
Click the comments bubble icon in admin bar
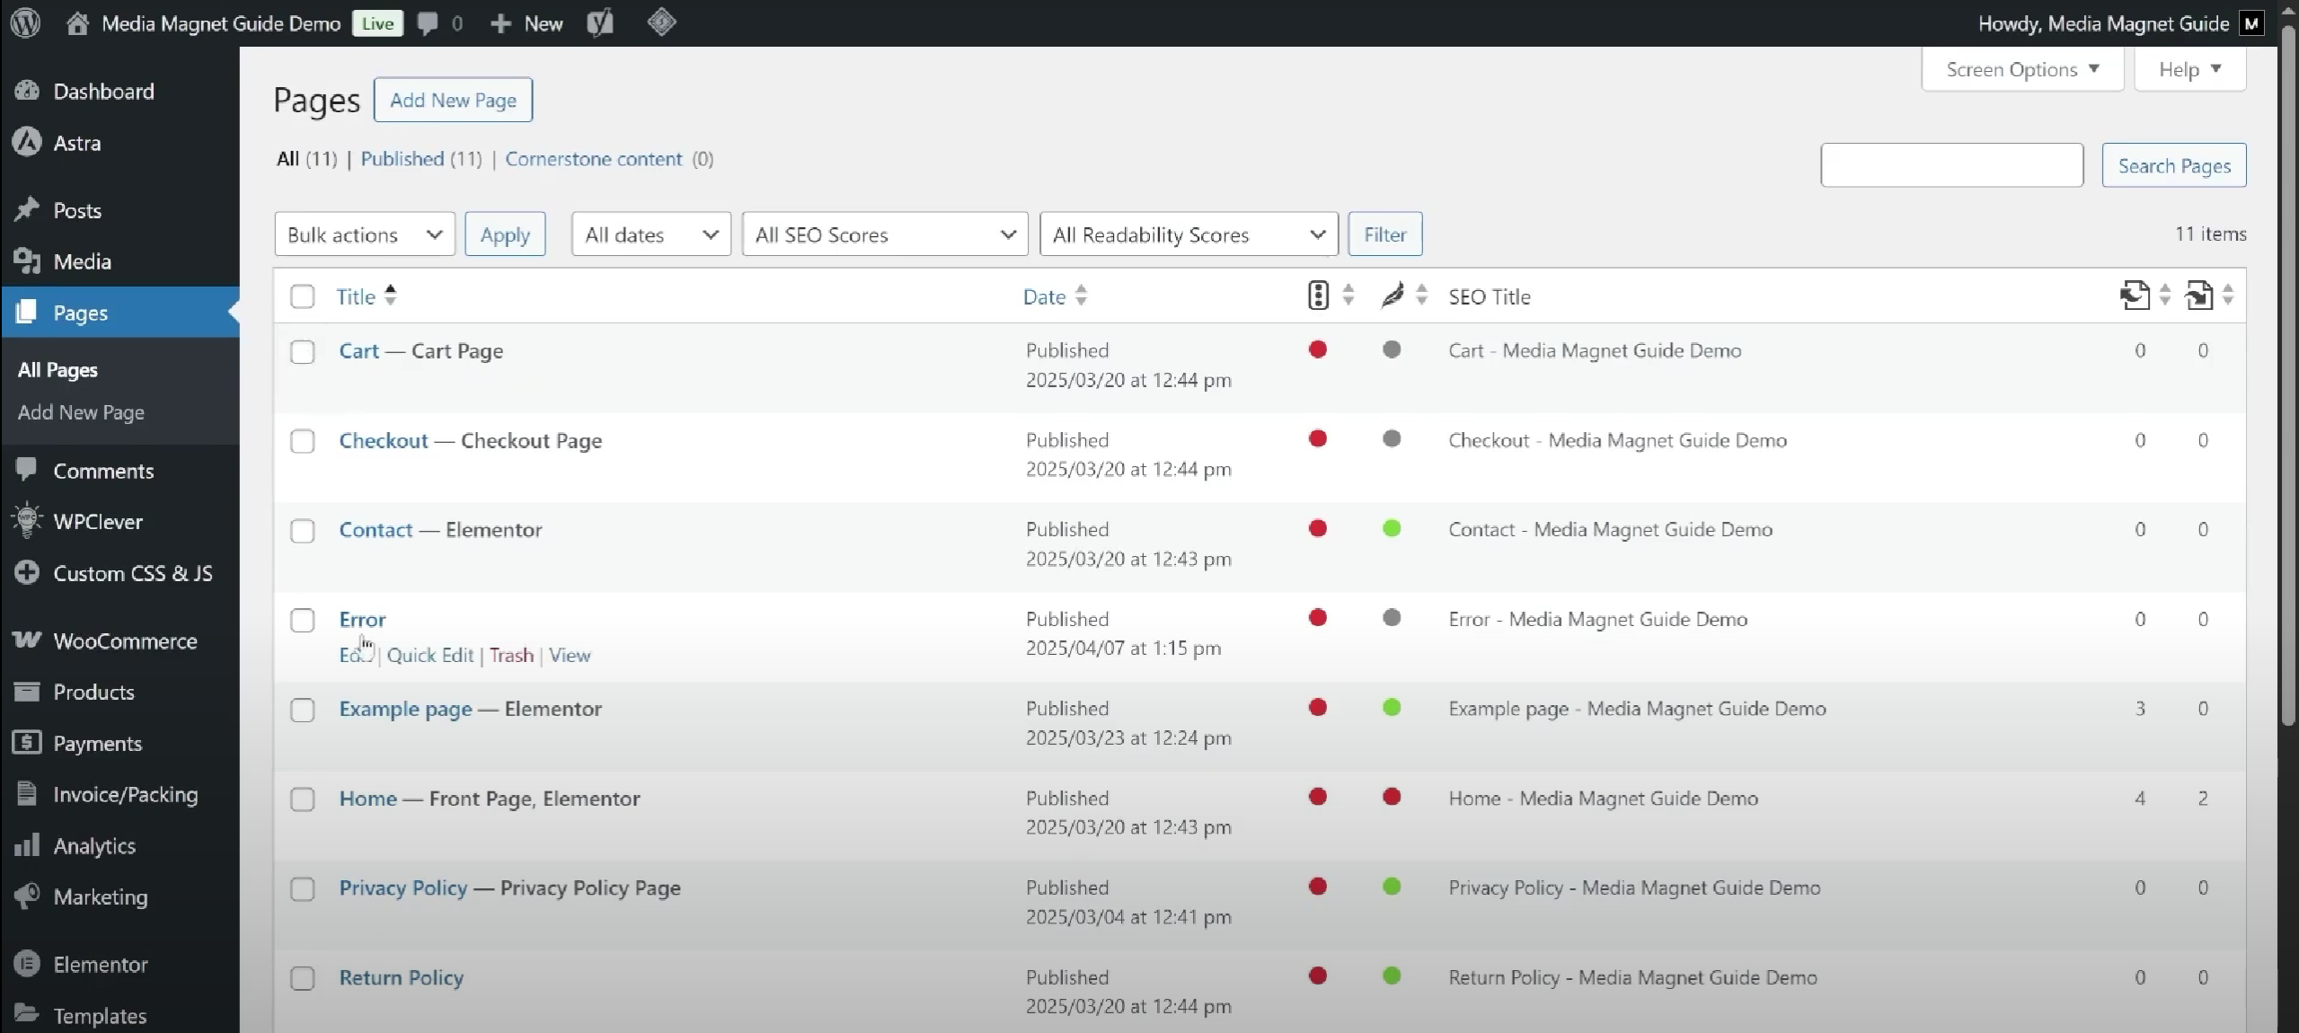click(x=429, y=23)
